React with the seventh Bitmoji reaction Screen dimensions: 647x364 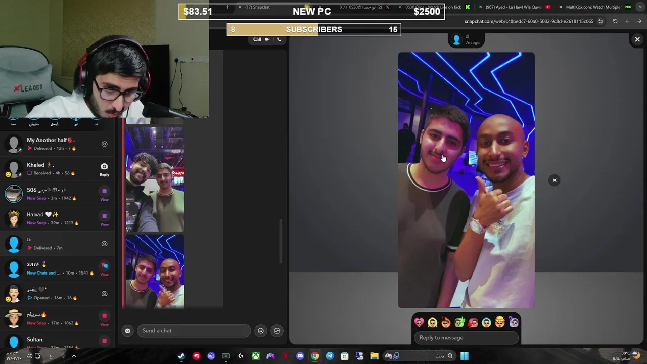point(500,322)
